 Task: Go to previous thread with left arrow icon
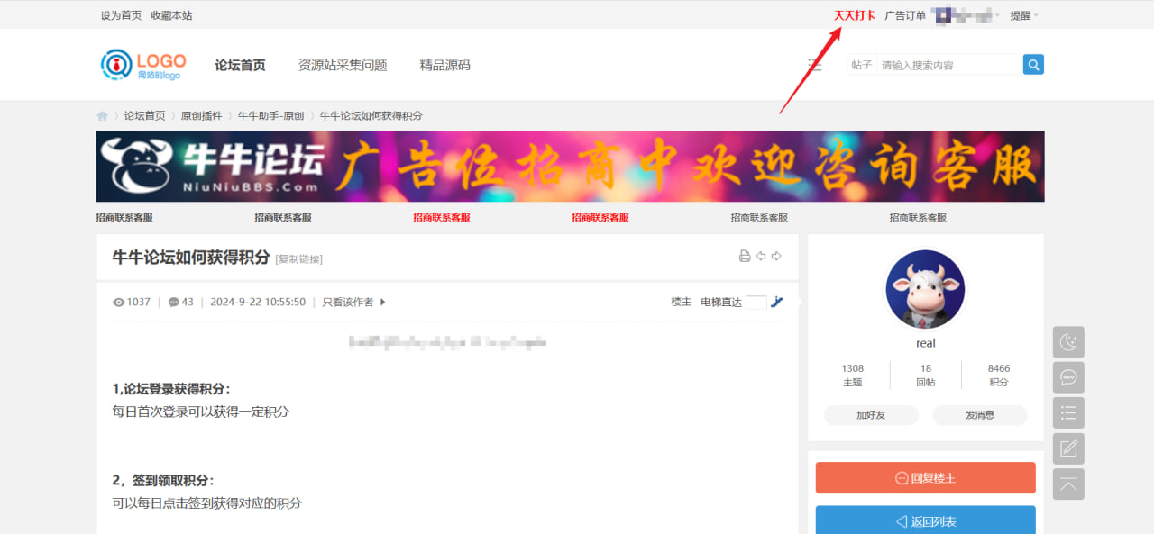pyautogui.click(x=761, y=257)
